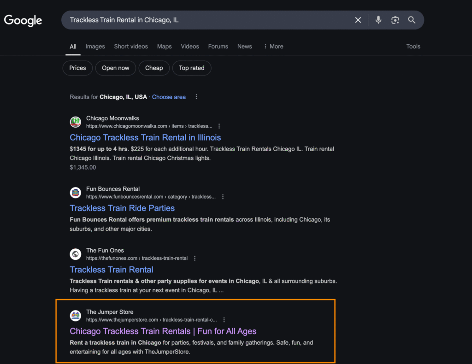Open options menu for Fun Bounces Rental result

(x=223, y=197)
